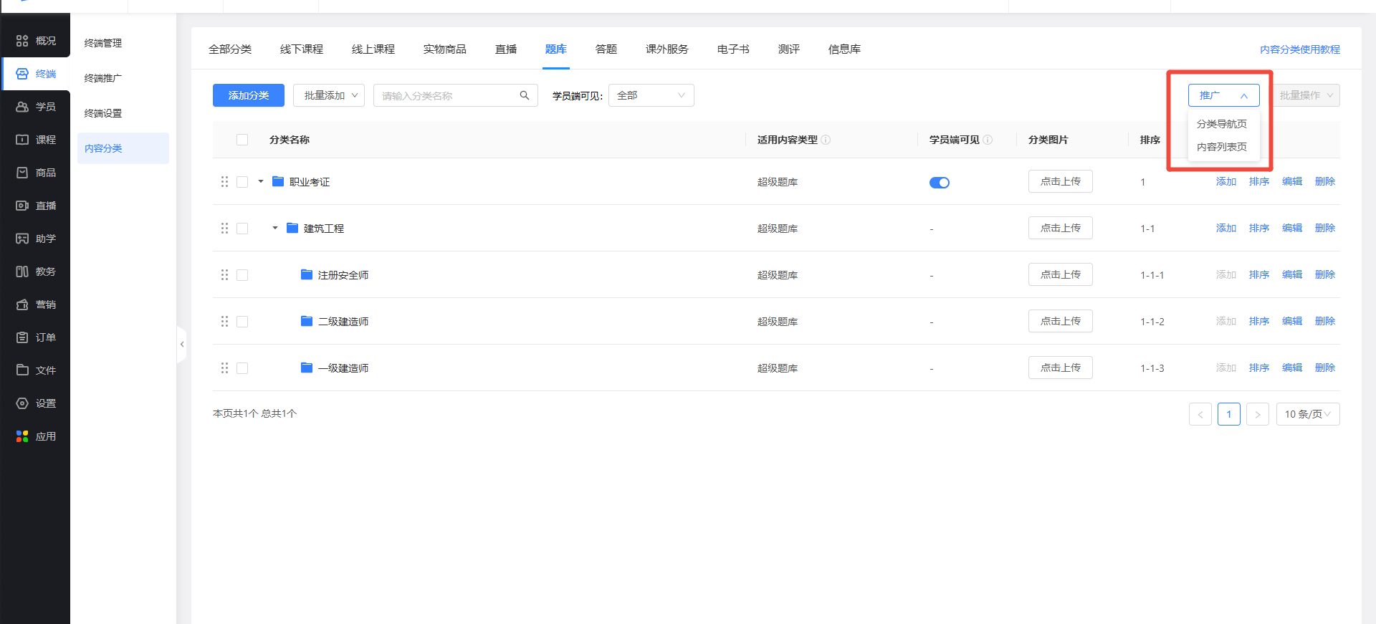The width and height of the screenshot is (1376, 624).
Task: Open the 内容分类使用教程 link
Action: pyautogui.click(x=1299, y=49)
